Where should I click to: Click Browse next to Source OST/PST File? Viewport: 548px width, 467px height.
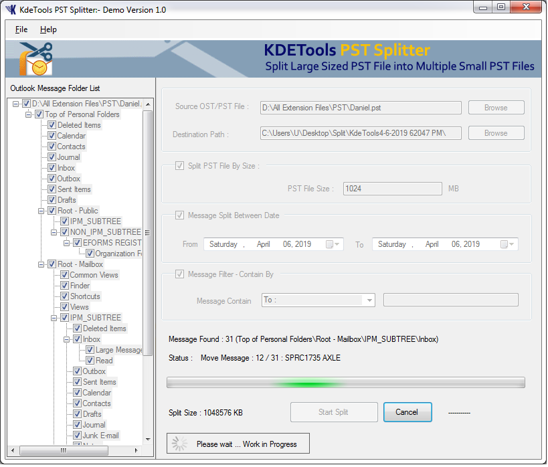(x=495, y=108)
